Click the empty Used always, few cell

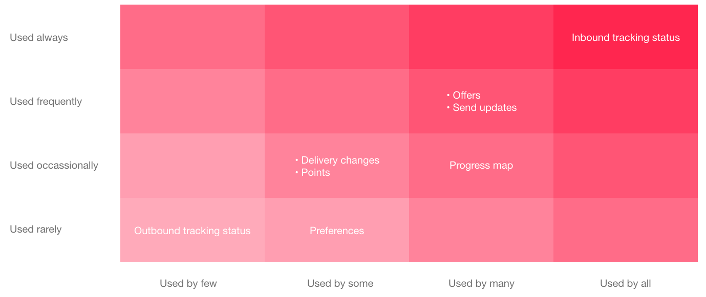(x=192, y=37)
